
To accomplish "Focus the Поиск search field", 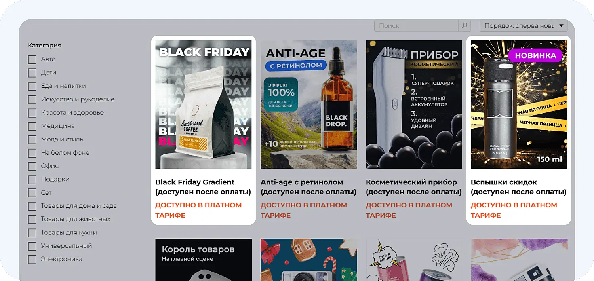I will pyautogui.click(x=416, y=26).
